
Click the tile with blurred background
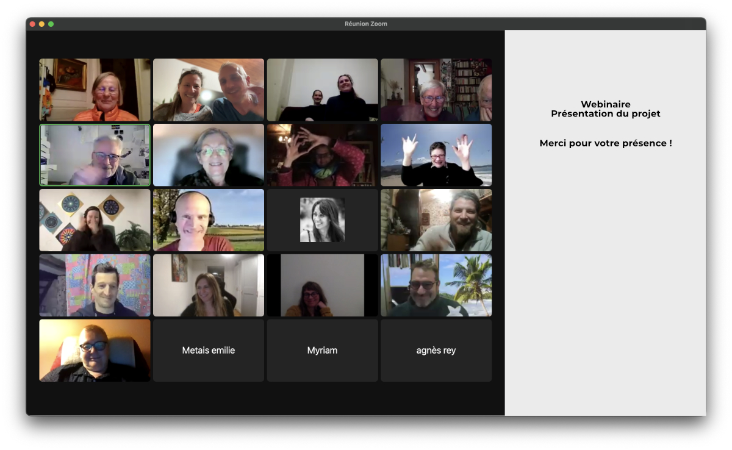[209, 155]
